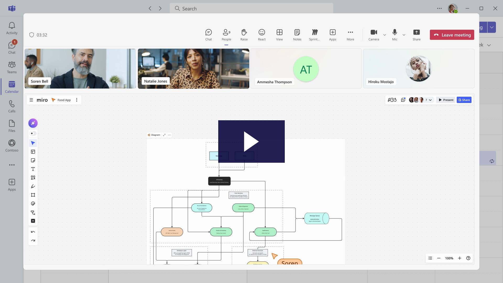Select the Miro pen drawing tool
Image resolution: width=503 pixels, height=283 pixels.
(x=33, y=186)
